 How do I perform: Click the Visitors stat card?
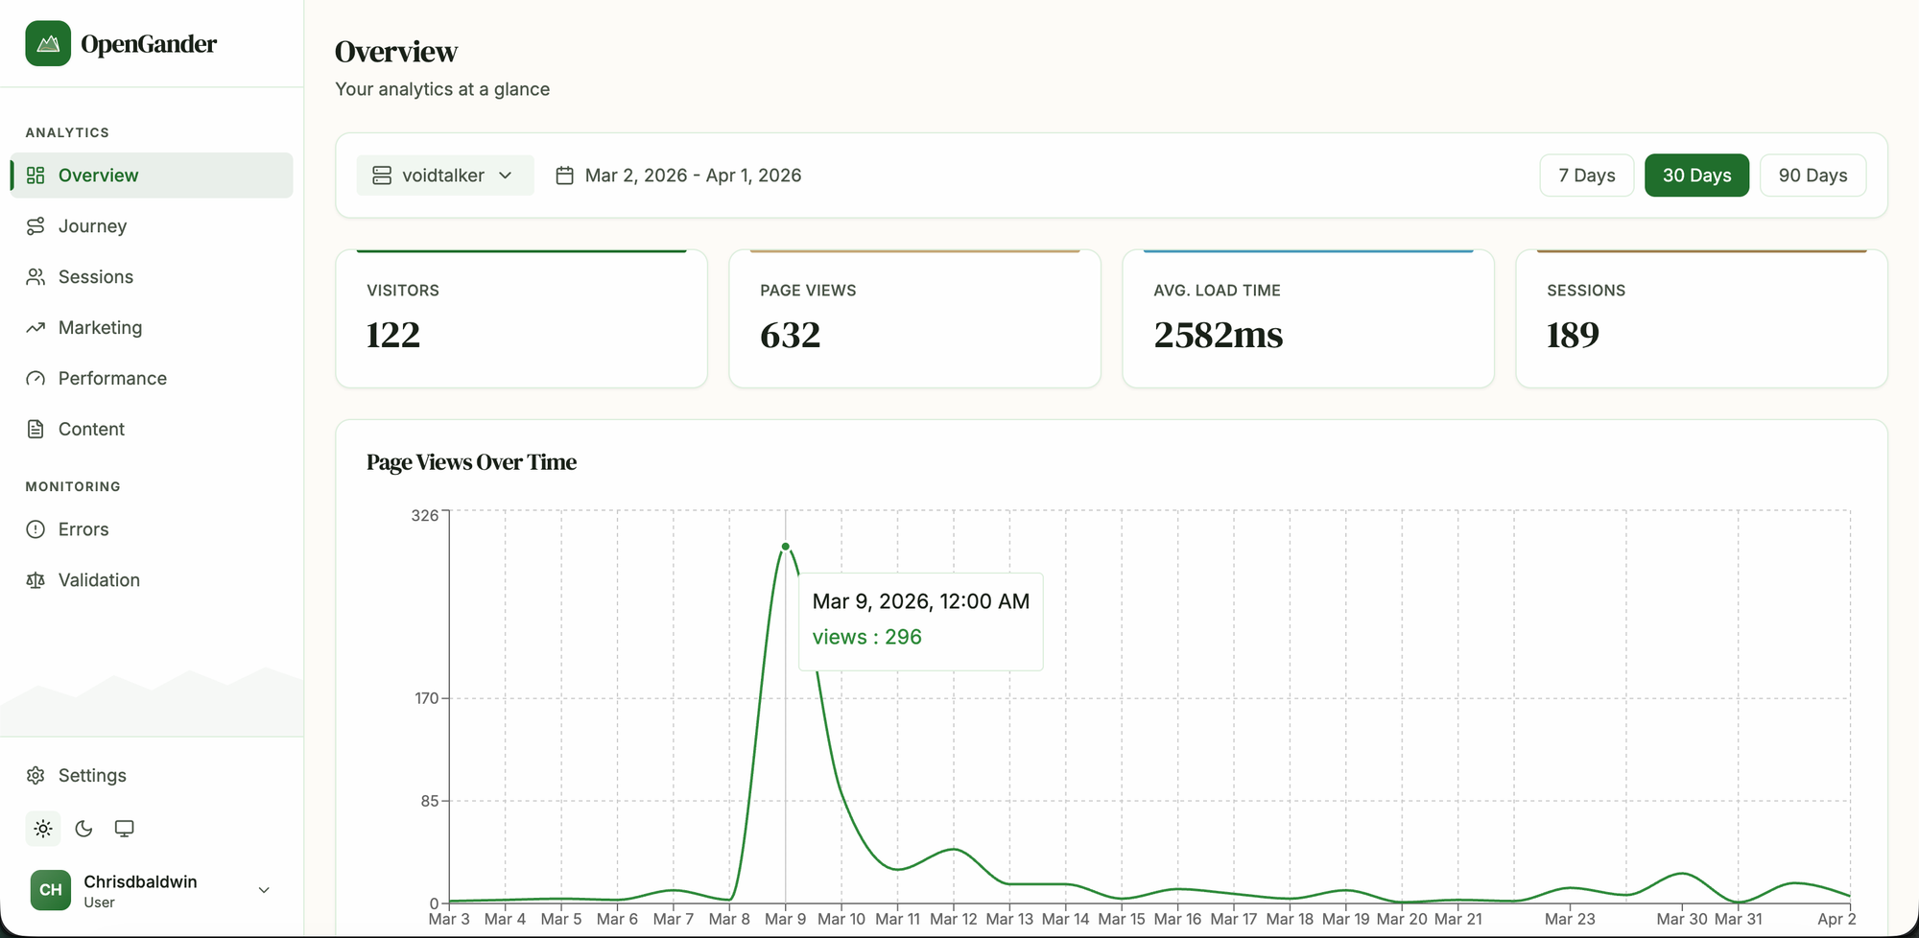[521, 318]
